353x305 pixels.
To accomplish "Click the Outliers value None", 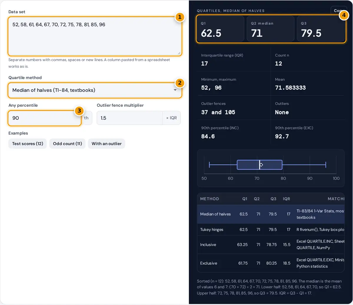I will click(282, 112).
